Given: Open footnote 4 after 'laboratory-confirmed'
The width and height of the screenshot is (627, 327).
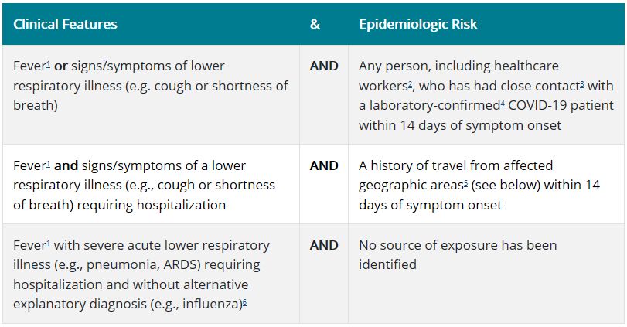Looking at the screenshot, I should (x=503, y=103).
